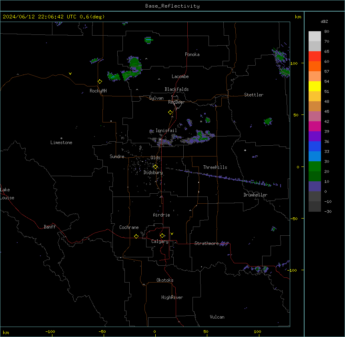Image resolution: width=345 pixels, height=337 pixels.
Task: Select the ThreeHills label
Action: tap(215, 167)
